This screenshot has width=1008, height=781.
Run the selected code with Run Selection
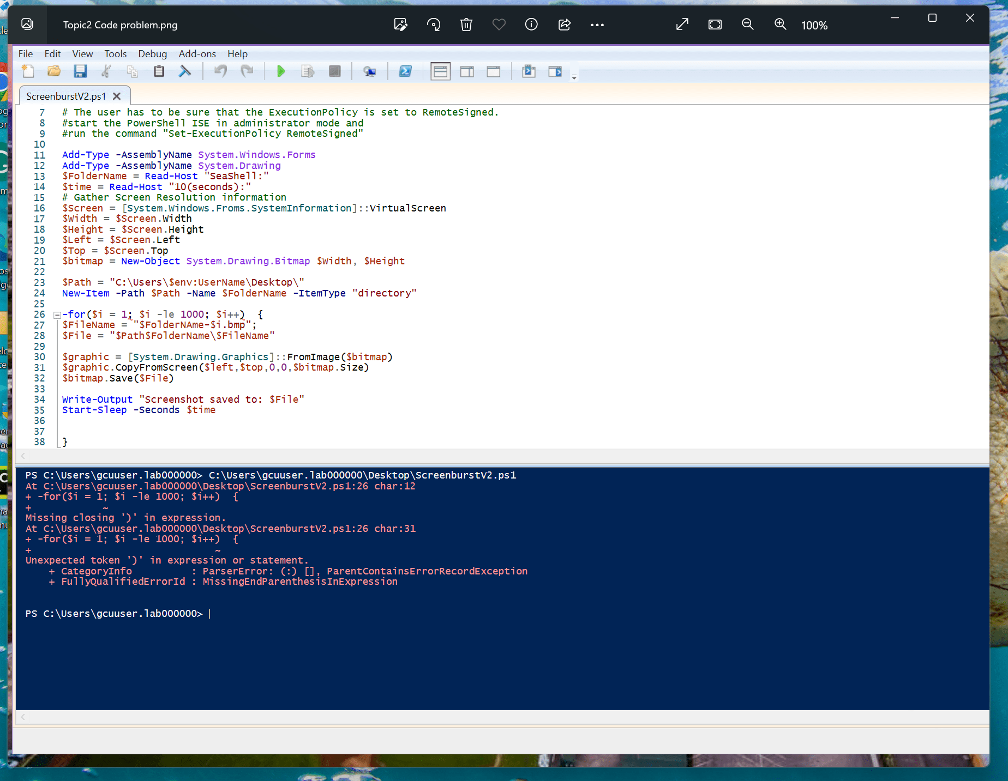click(x=307, y=71)
